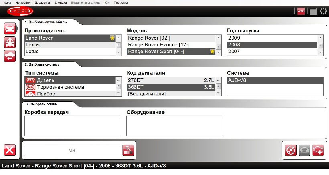Click the VIN input field
Viewport: 329px width, 175px height.
pyautogui.click(x=72, y=150)
